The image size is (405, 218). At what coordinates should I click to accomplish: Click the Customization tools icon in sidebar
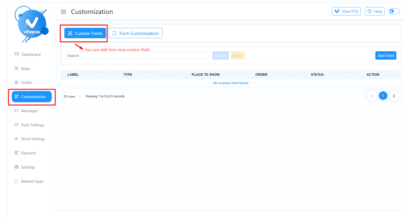coord(16,96)
